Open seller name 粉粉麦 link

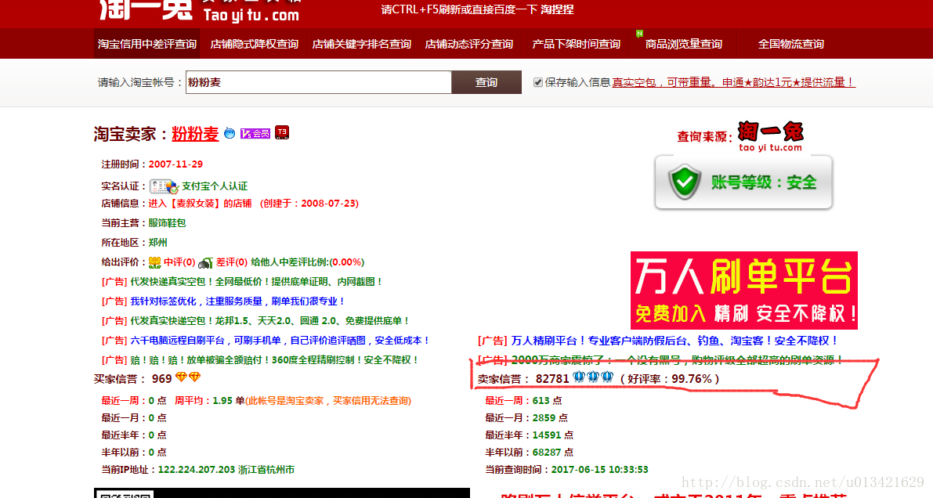click(x=195, y=134)
